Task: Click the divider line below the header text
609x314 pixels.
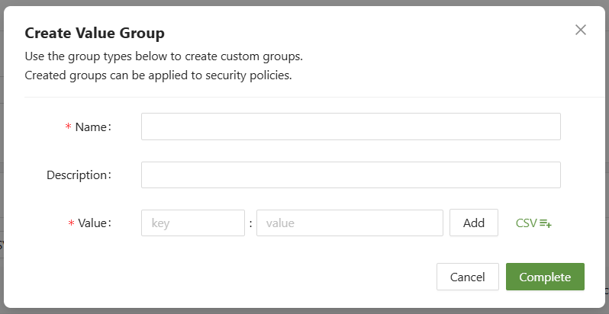Action: pos(305,97)
